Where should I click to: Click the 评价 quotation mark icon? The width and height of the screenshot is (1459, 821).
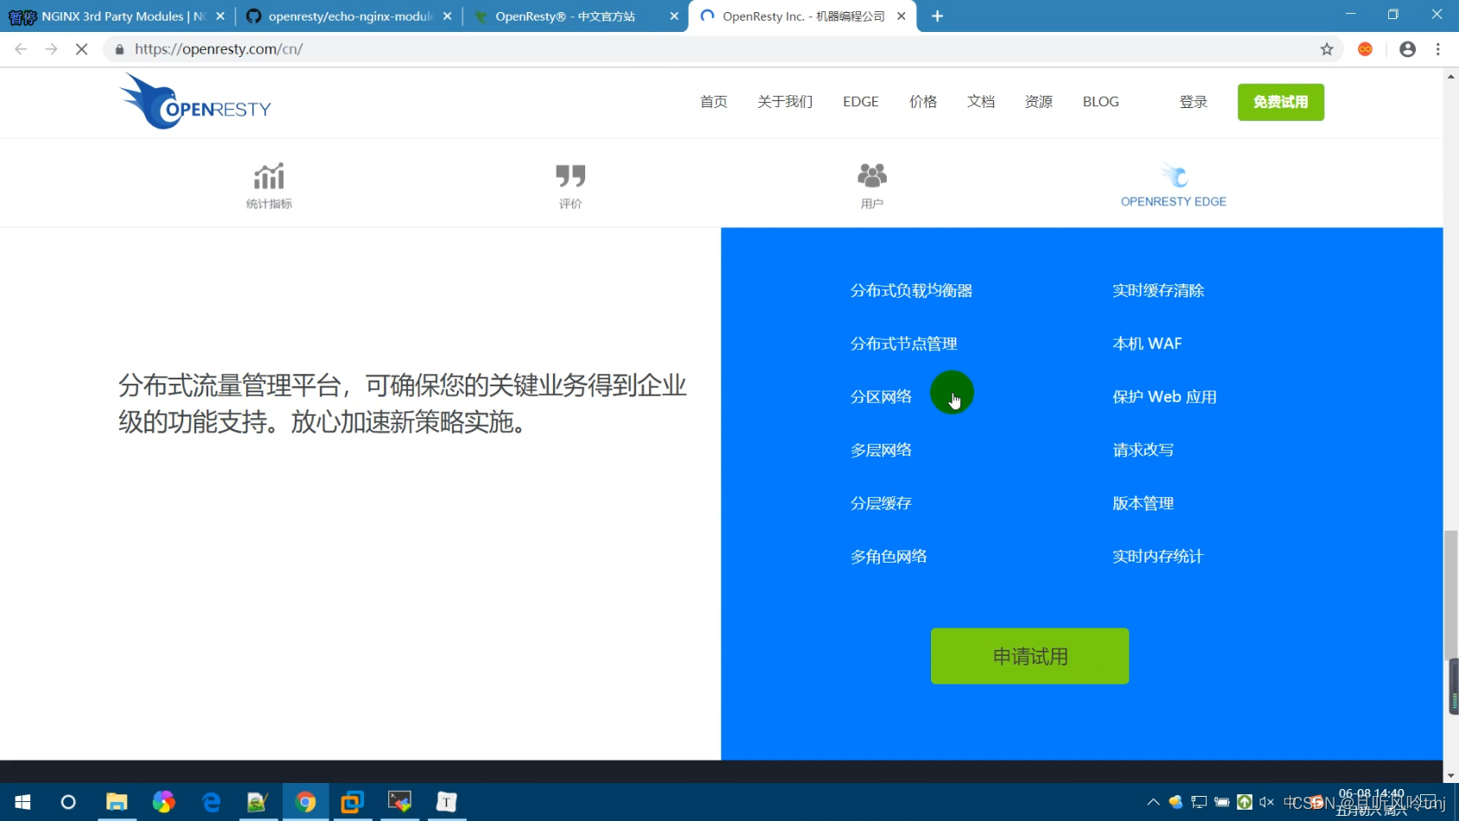(570, 176)
